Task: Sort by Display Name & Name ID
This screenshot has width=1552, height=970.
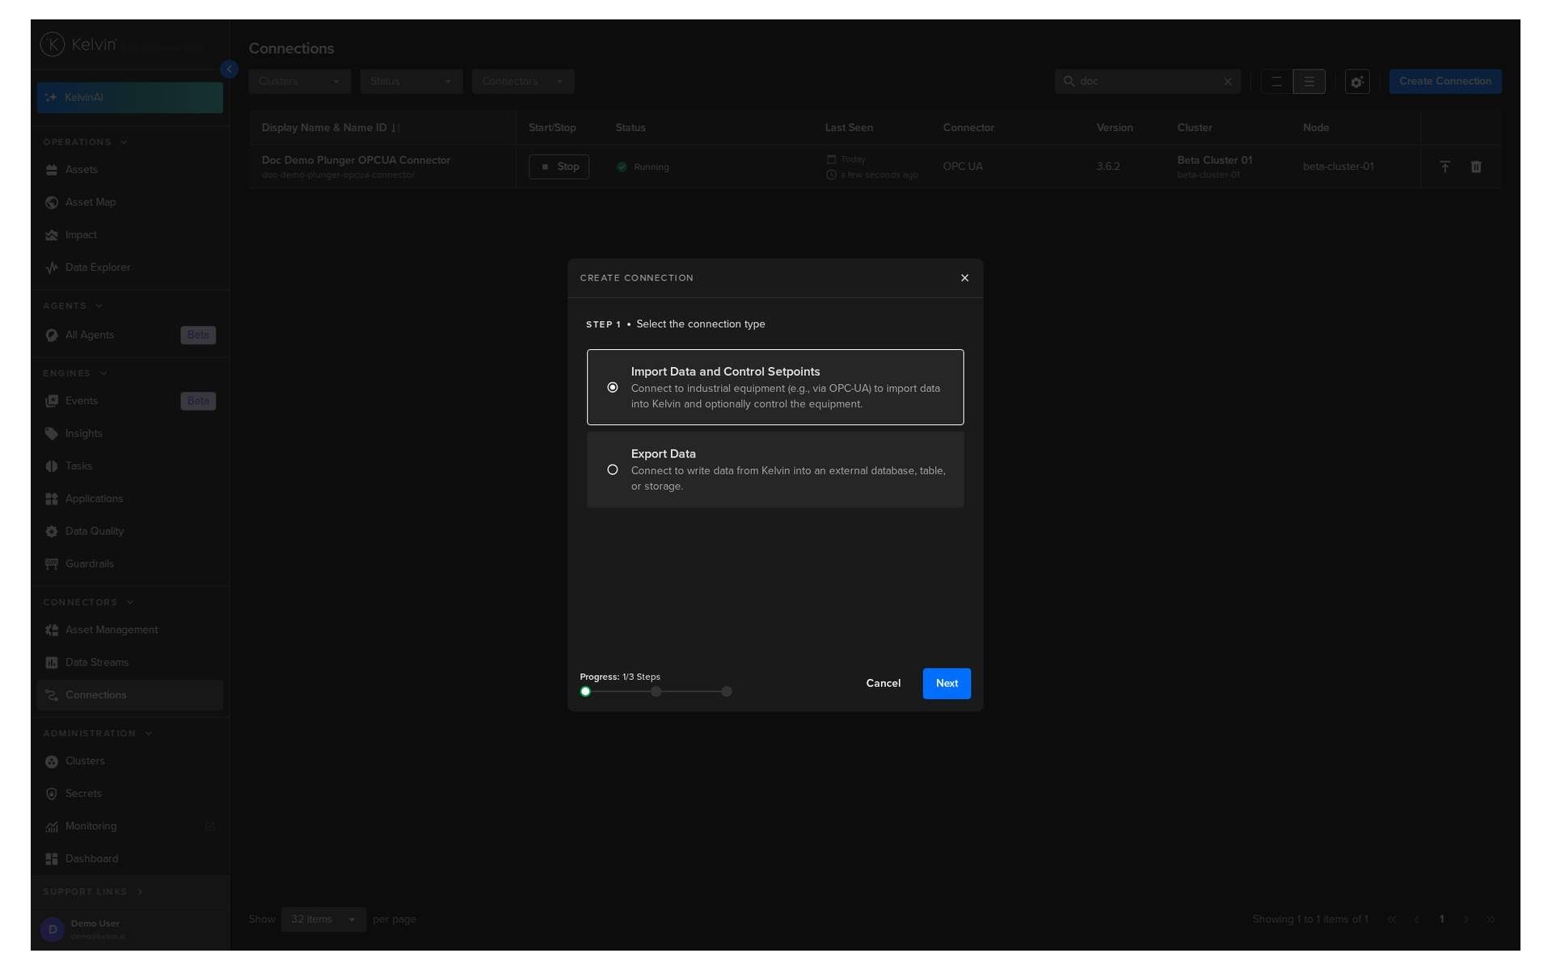Action: [331, 128]
